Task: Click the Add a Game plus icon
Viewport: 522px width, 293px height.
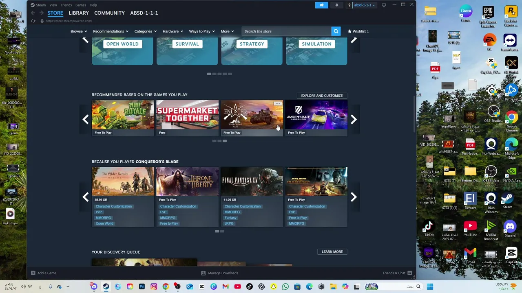Action: point(33,273)
